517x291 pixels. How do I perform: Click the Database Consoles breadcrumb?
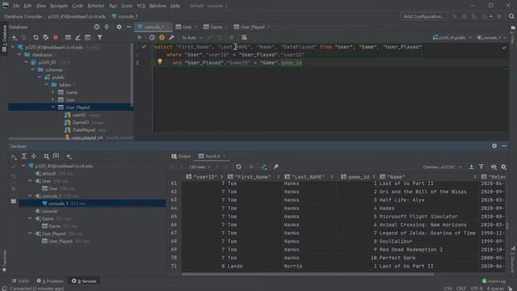[x=23, y=16]
